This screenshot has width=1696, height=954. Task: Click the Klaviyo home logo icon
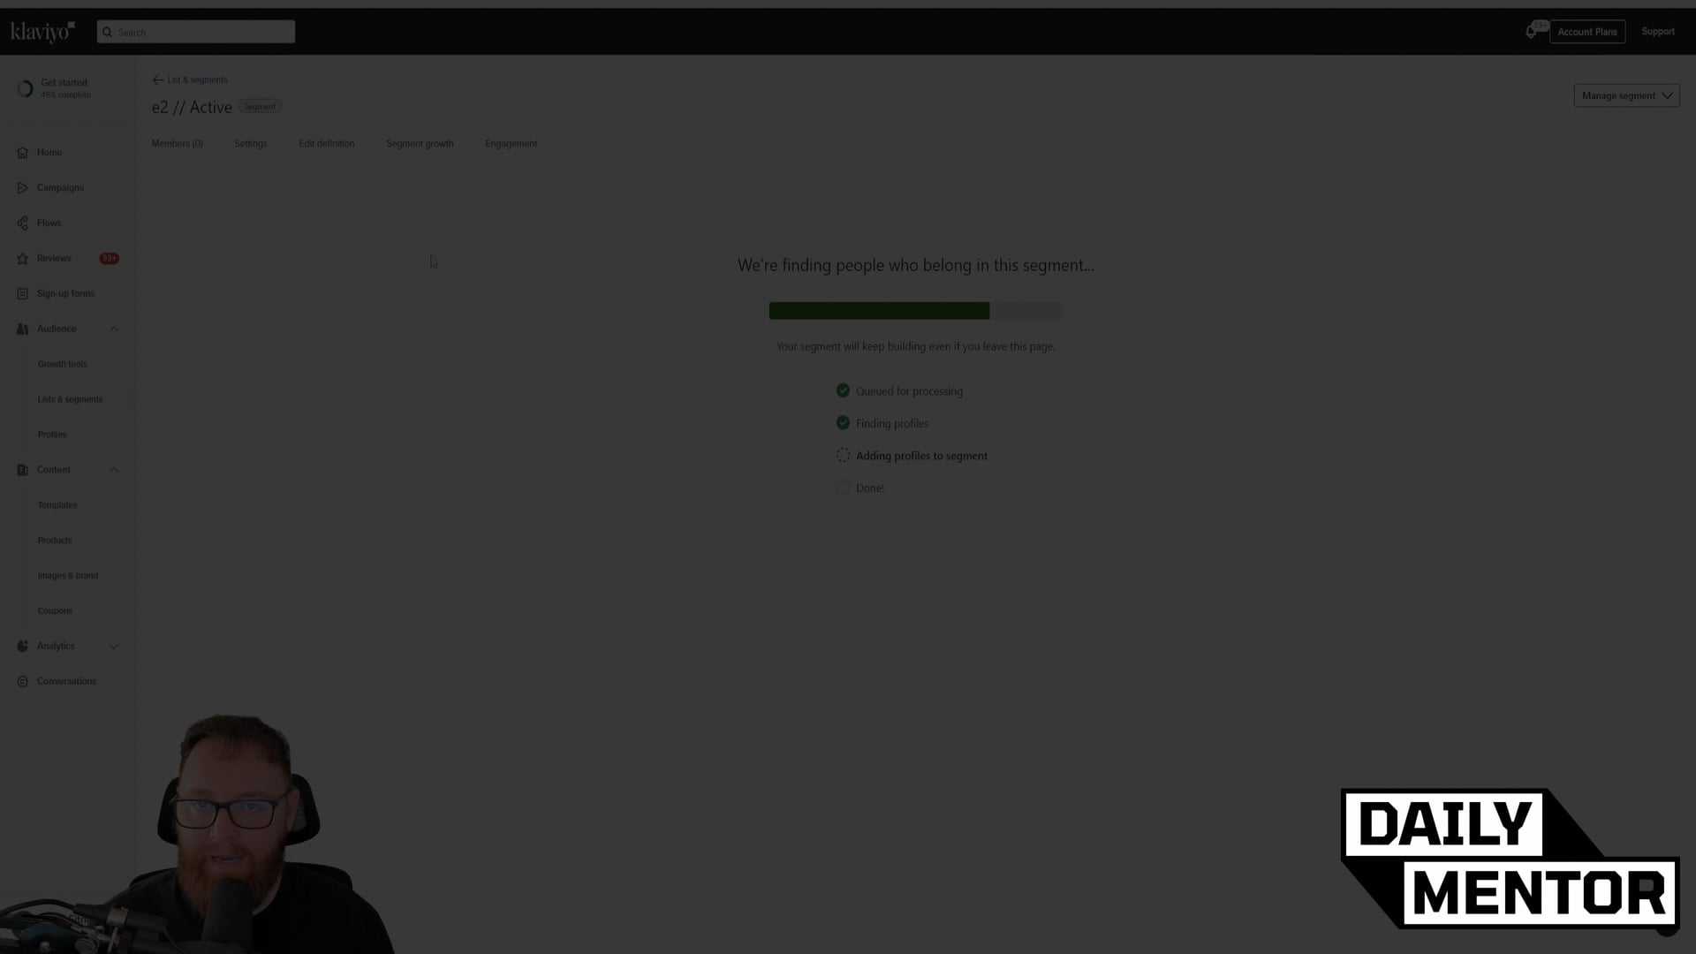pyautogui.click(x=43, y=32)
